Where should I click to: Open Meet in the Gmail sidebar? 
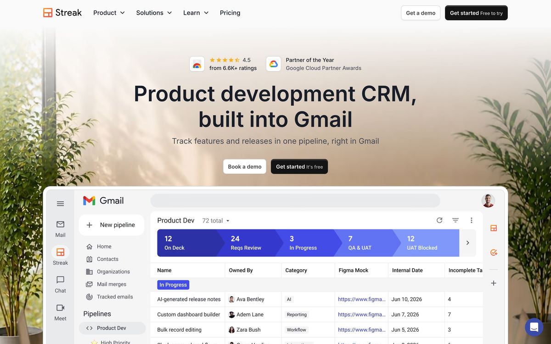[x=61, y=312]
